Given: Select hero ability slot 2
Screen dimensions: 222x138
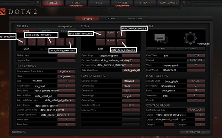Looking at the screenshot, I should (x=32, y=42).
